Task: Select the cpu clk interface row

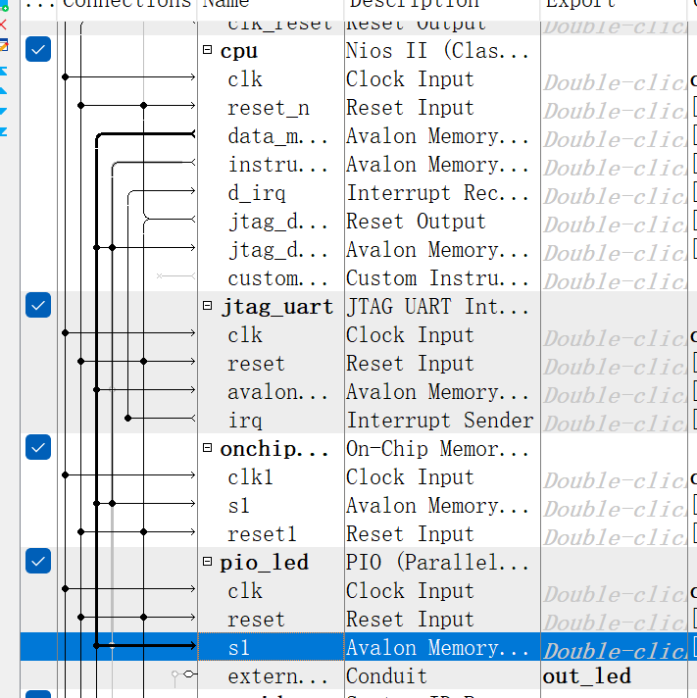Action: tap(245, 79)
